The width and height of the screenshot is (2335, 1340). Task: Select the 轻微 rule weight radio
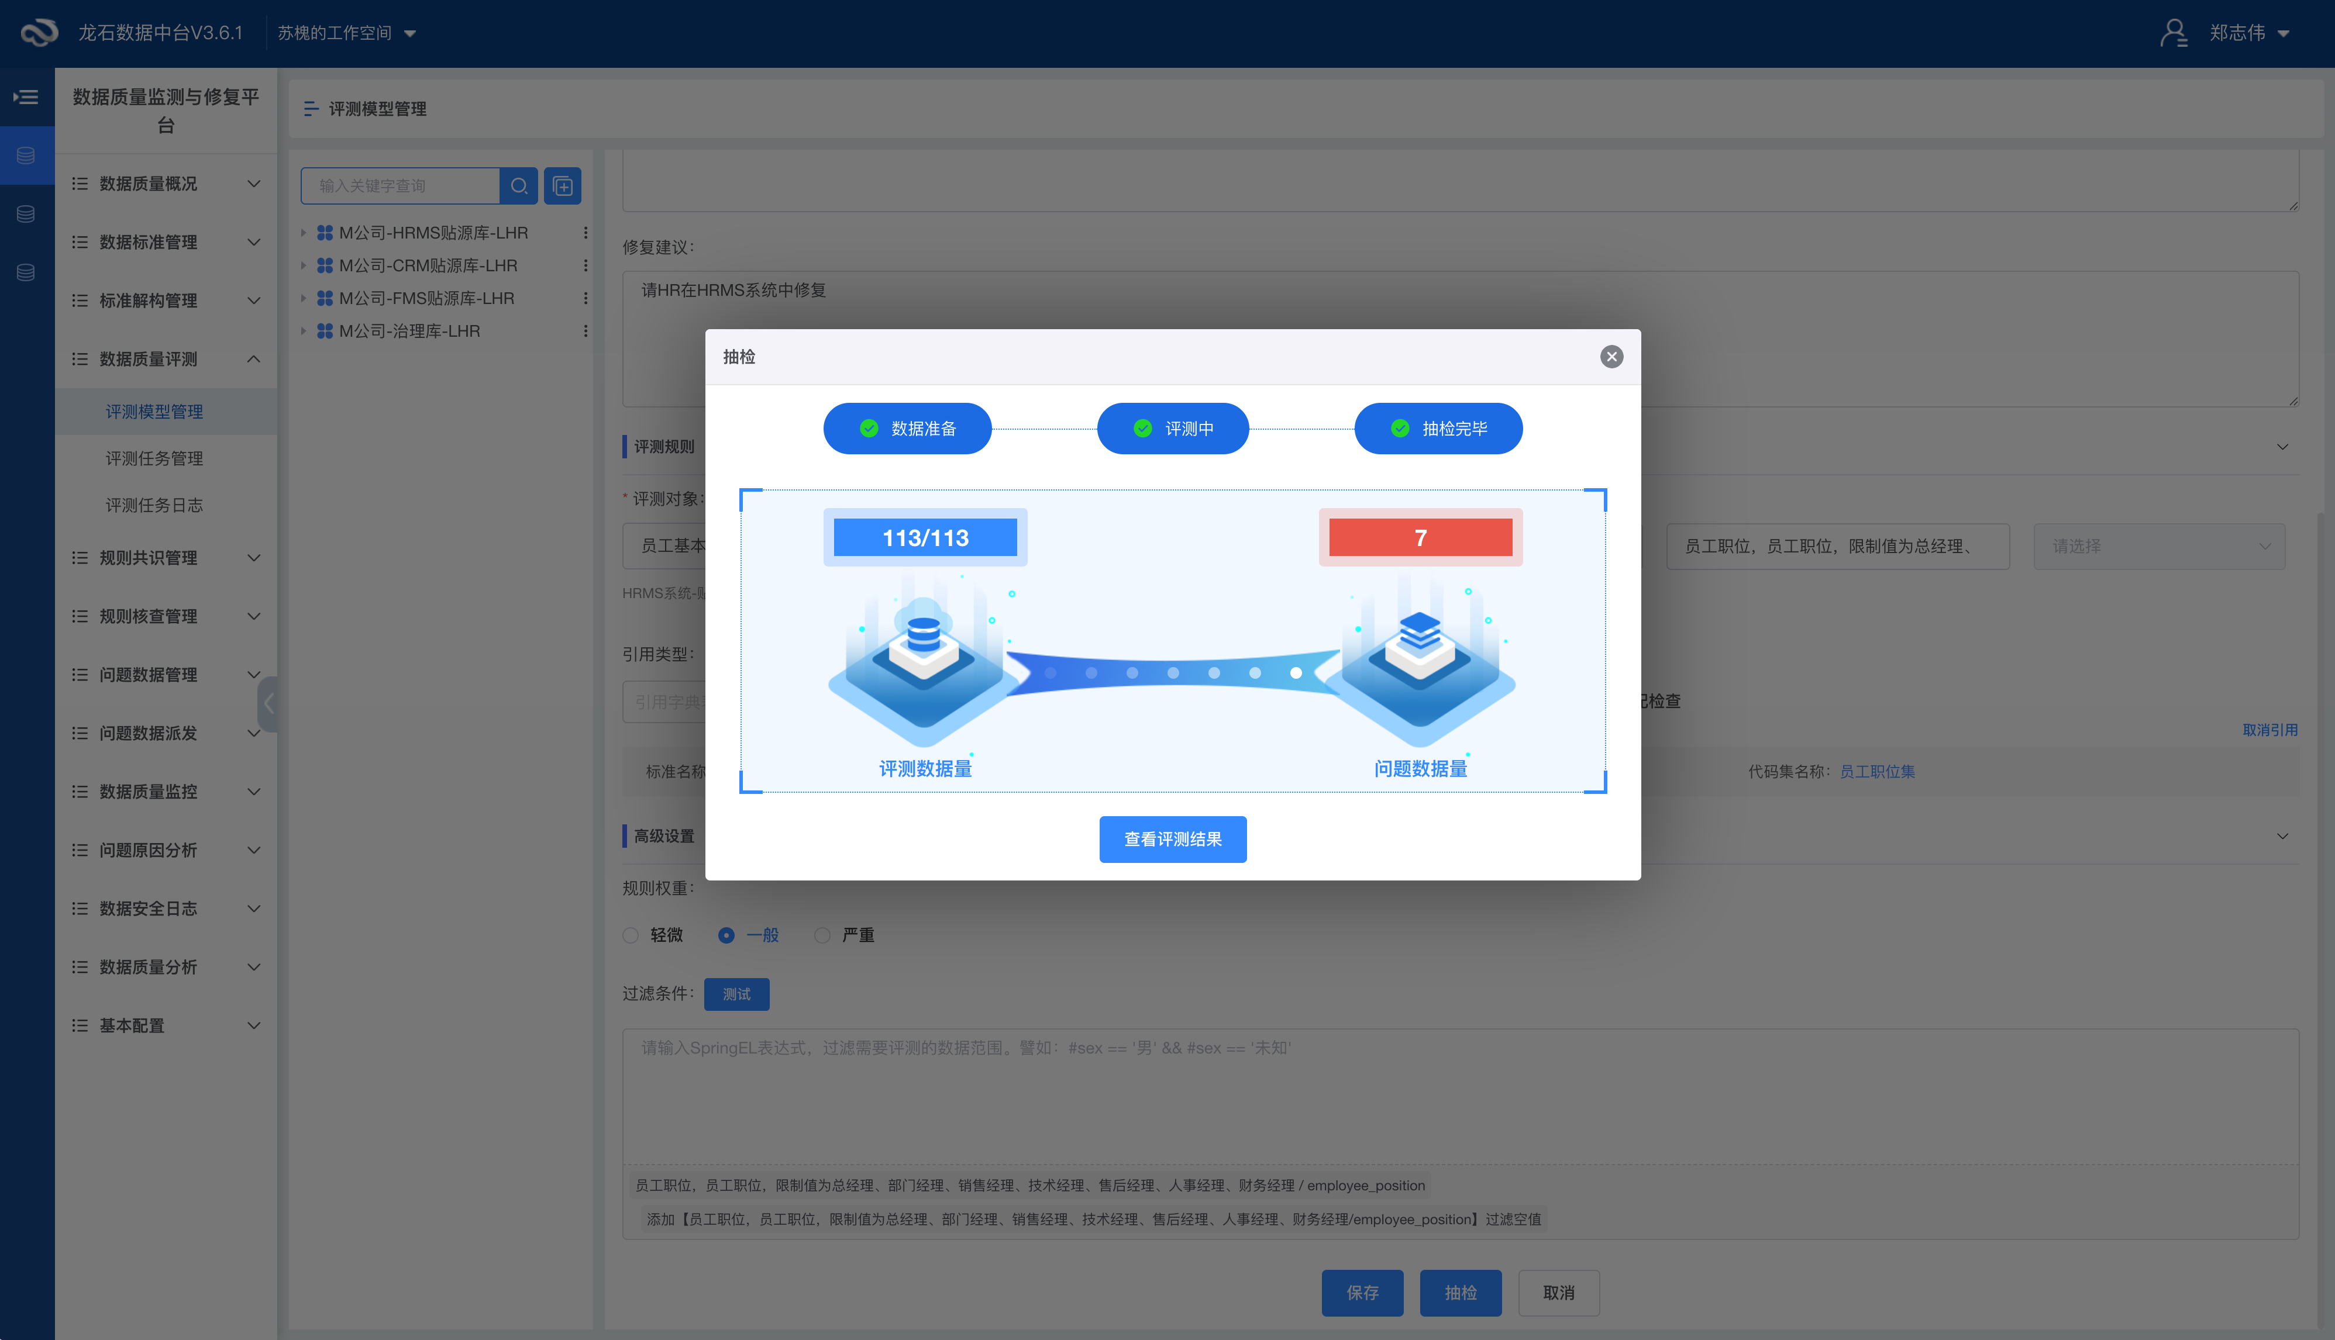point(631,935)
